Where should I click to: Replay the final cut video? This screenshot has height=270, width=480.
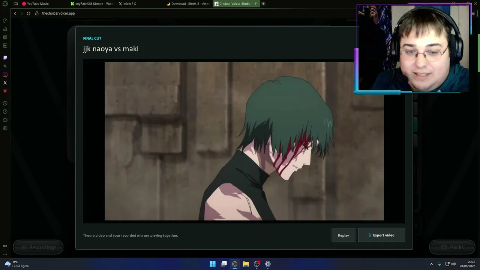pyautogui.click(x=343, y=235)
